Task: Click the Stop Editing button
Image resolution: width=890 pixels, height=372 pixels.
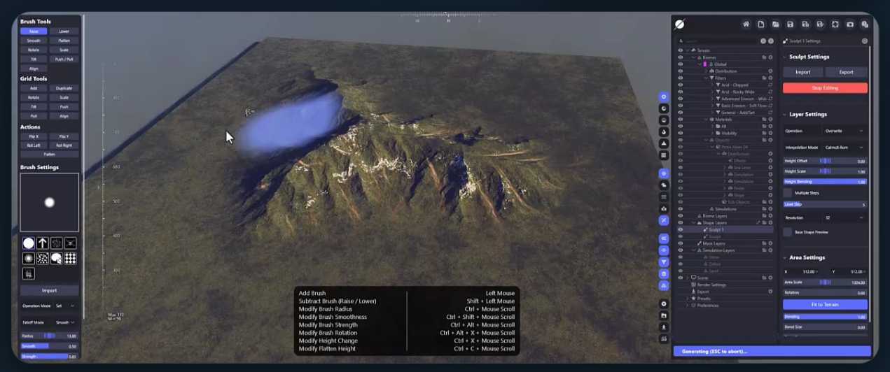Action: point(825,88)
